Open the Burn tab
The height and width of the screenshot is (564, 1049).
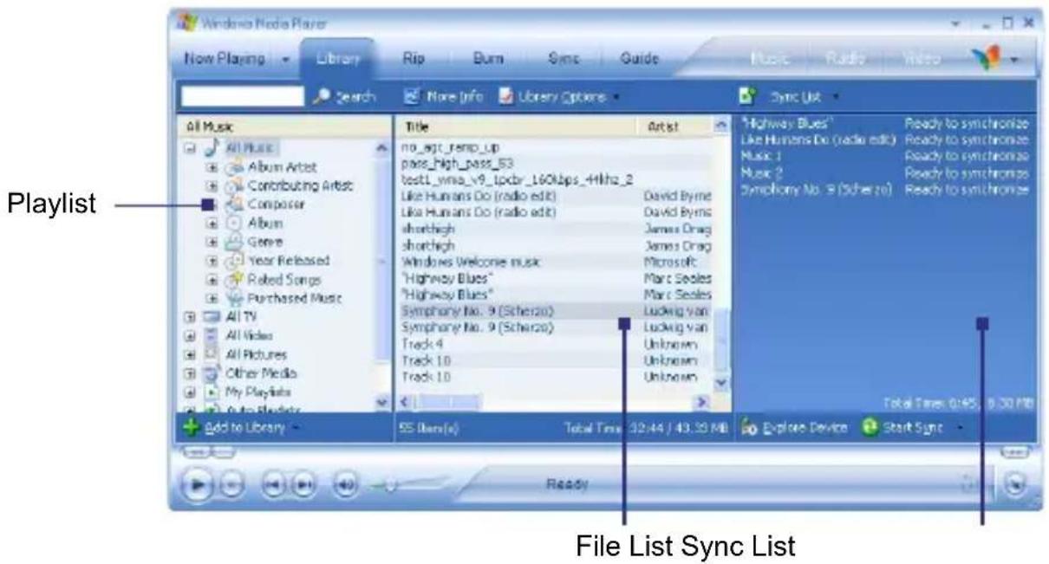coord(487,60)
